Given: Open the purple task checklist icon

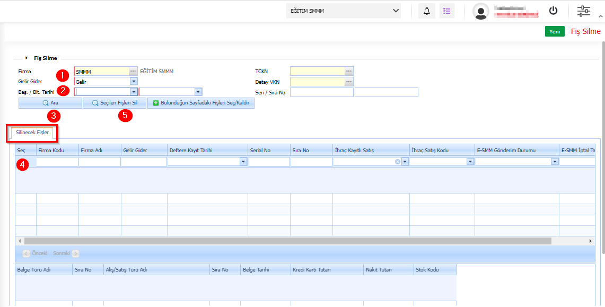Looking at the screenshot, I should 447,11.
